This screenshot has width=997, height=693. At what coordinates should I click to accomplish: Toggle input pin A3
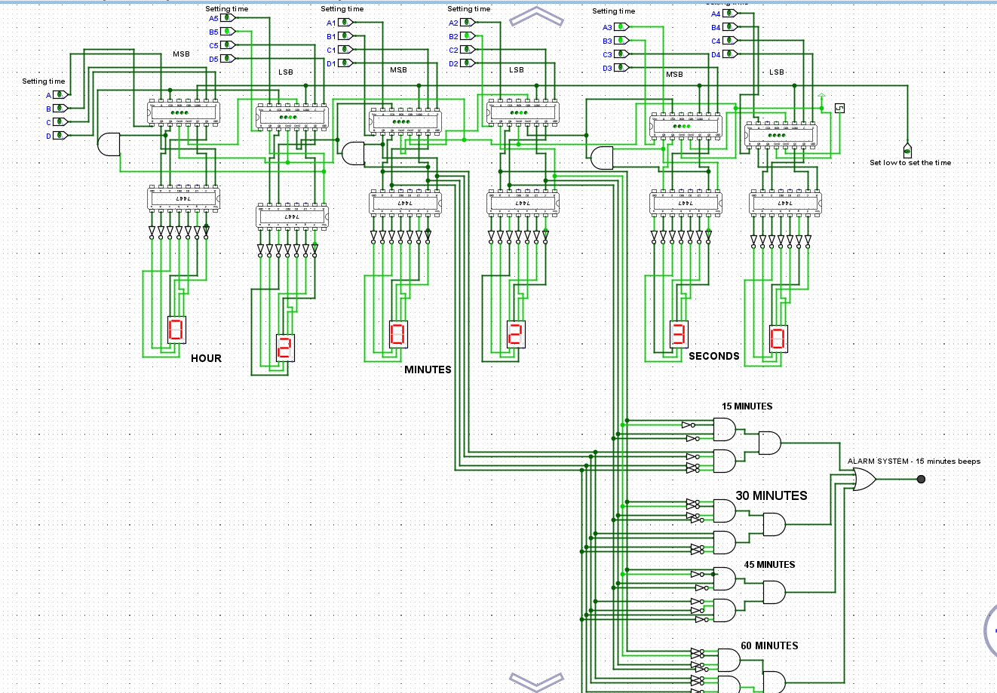point(621,27)
